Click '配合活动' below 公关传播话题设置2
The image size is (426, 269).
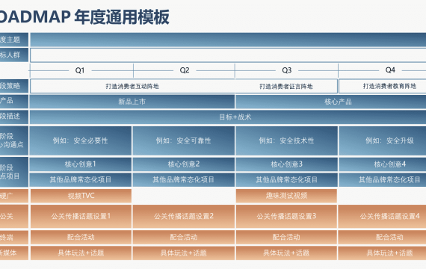[x=184, y=237]
